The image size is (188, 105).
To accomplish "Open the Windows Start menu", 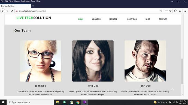I will pyautogui.click(x=3, y=102).
